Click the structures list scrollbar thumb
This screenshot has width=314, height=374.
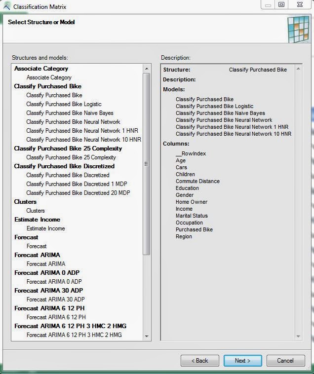[146, 164]
